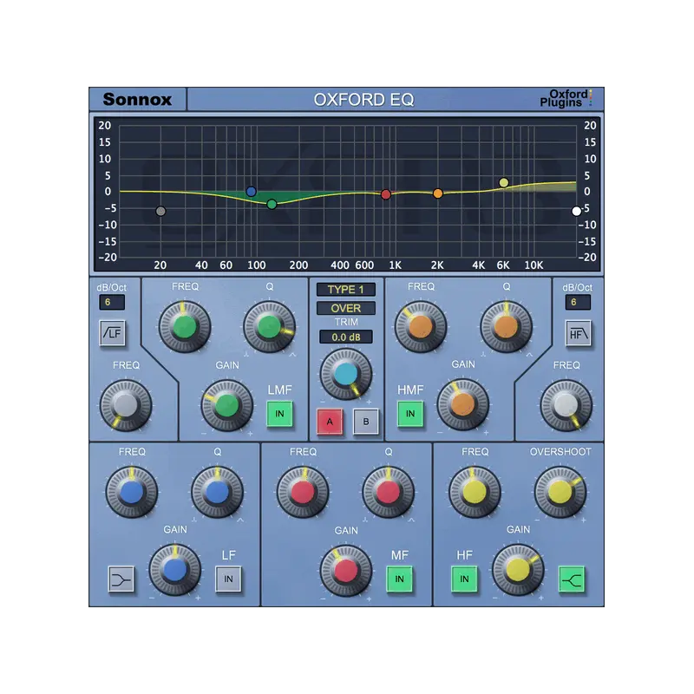
Task: Toggle the LF high-pass filter button
Action: [113, 333]
